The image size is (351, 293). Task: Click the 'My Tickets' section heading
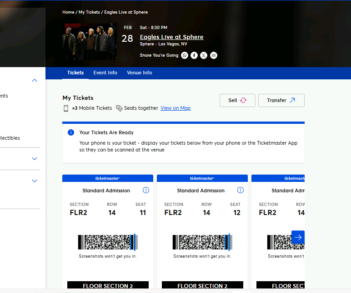click(78, 98)
